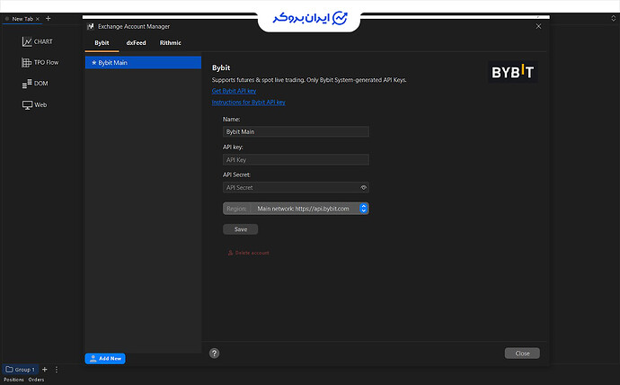The height and width of the screenshot is (385, 620).
Task: Open the Web browser panel icon
Action: click(27, 105)
